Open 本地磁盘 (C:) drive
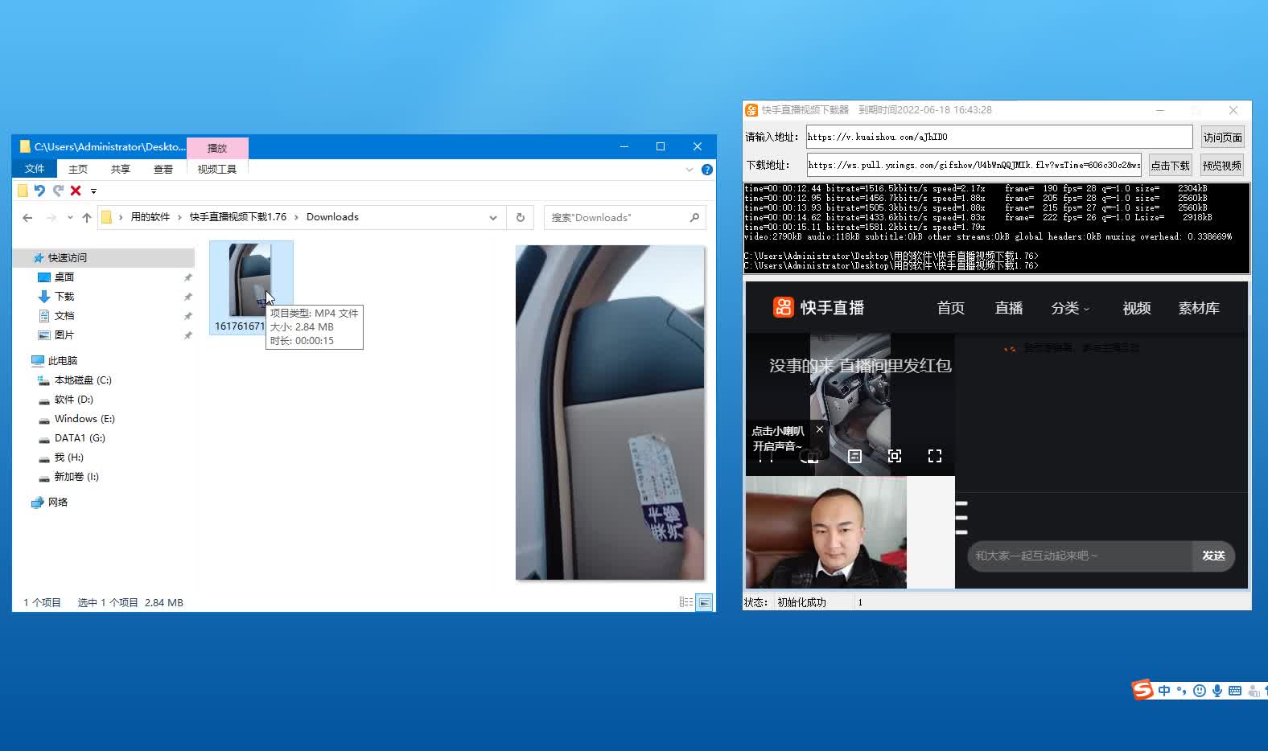 click(83, 380)
